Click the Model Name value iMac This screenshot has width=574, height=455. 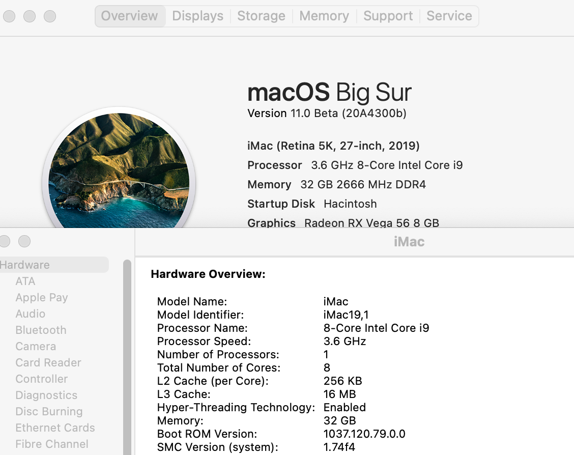coord(336,302)
